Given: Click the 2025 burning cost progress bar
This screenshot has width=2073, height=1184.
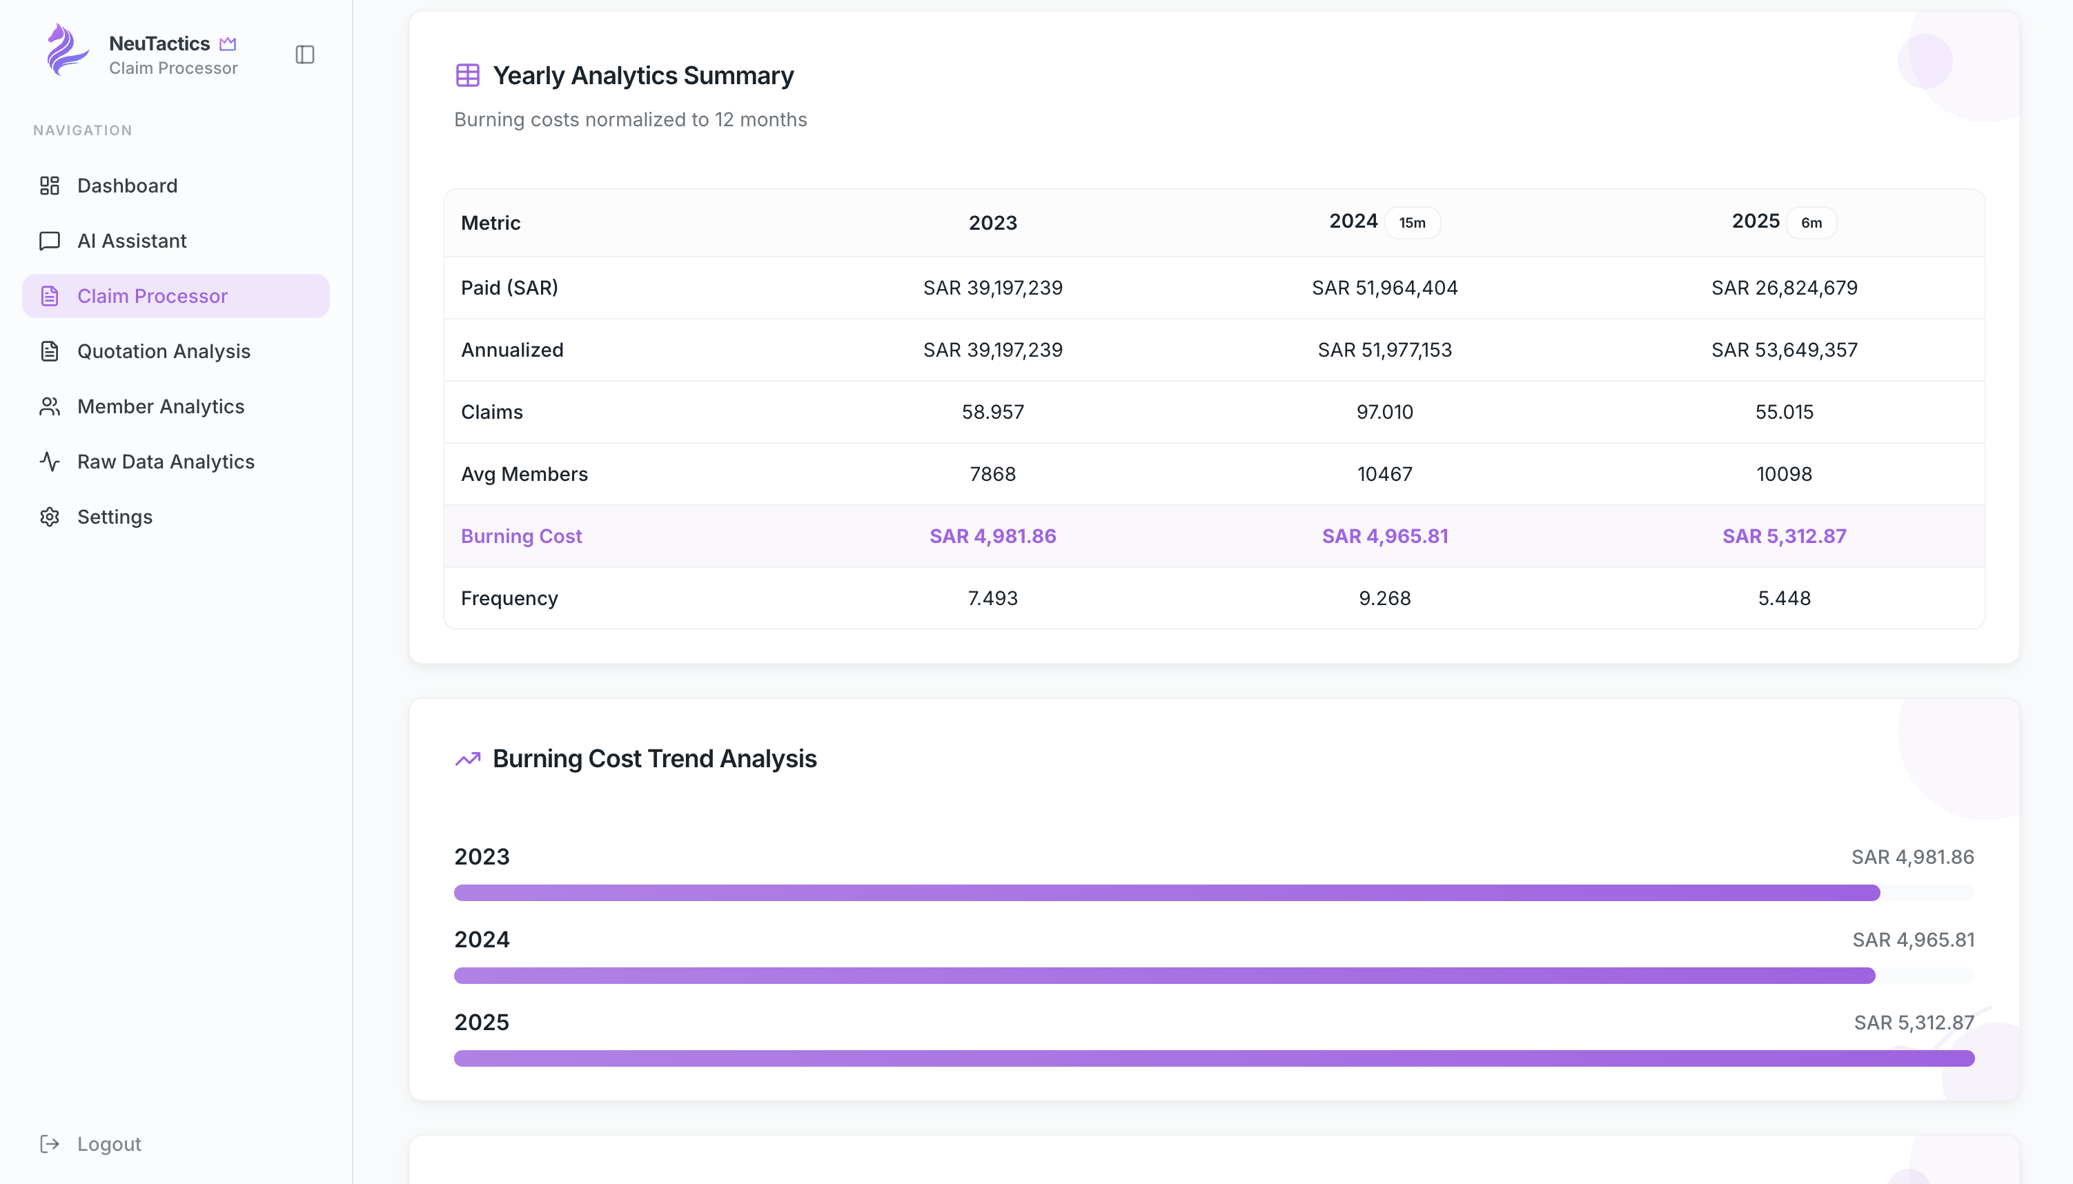Looking at the screenshot, I should (x=1213, y=1058).
